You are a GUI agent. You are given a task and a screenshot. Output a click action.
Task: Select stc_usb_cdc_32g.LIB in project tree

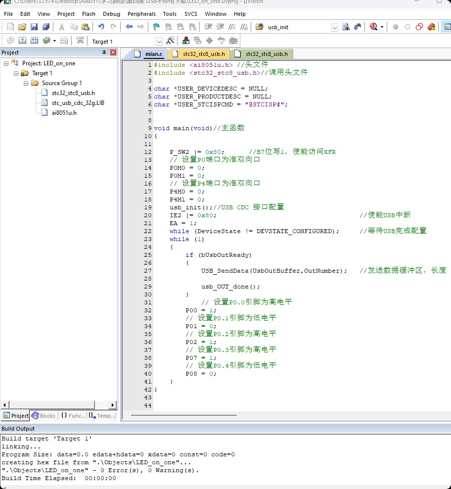(78, 103)
